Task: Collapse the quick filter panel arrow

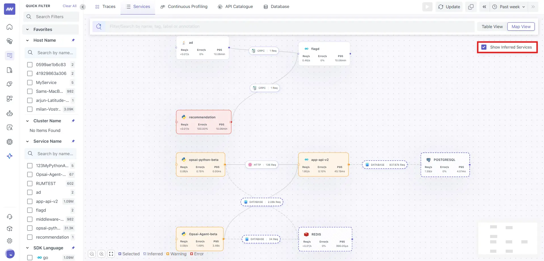Action: tap(83, 7)
